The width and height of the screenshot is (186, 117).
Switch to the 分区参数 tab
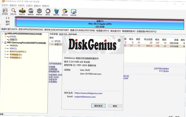[x=54, y=34]
